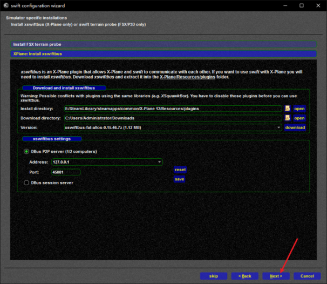327x284 pixels.
Task: Click the swift logo icon in title bar
Action: click(5, 5)
